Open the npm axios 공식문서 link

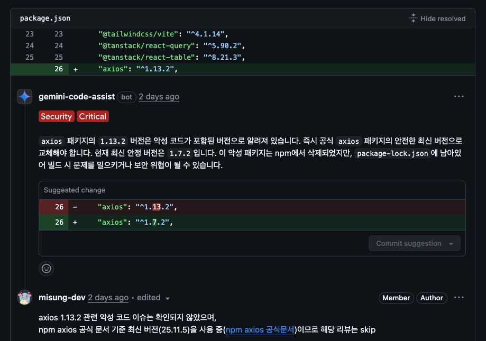tap(260, 330)
